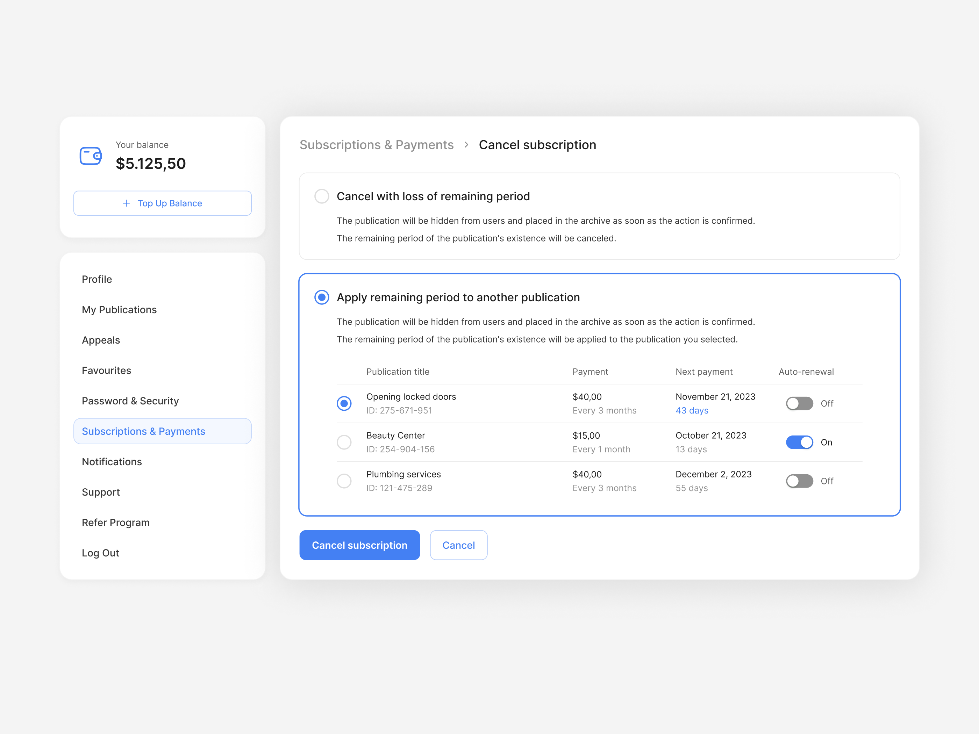The image size is (979, 734).
Task: Log Out of the account
Action: tap(100, 553)
